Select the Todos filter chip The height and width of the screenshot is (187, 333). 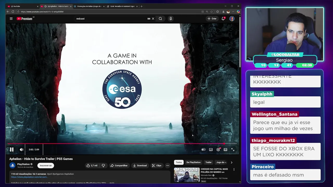[x=179, y=162]
